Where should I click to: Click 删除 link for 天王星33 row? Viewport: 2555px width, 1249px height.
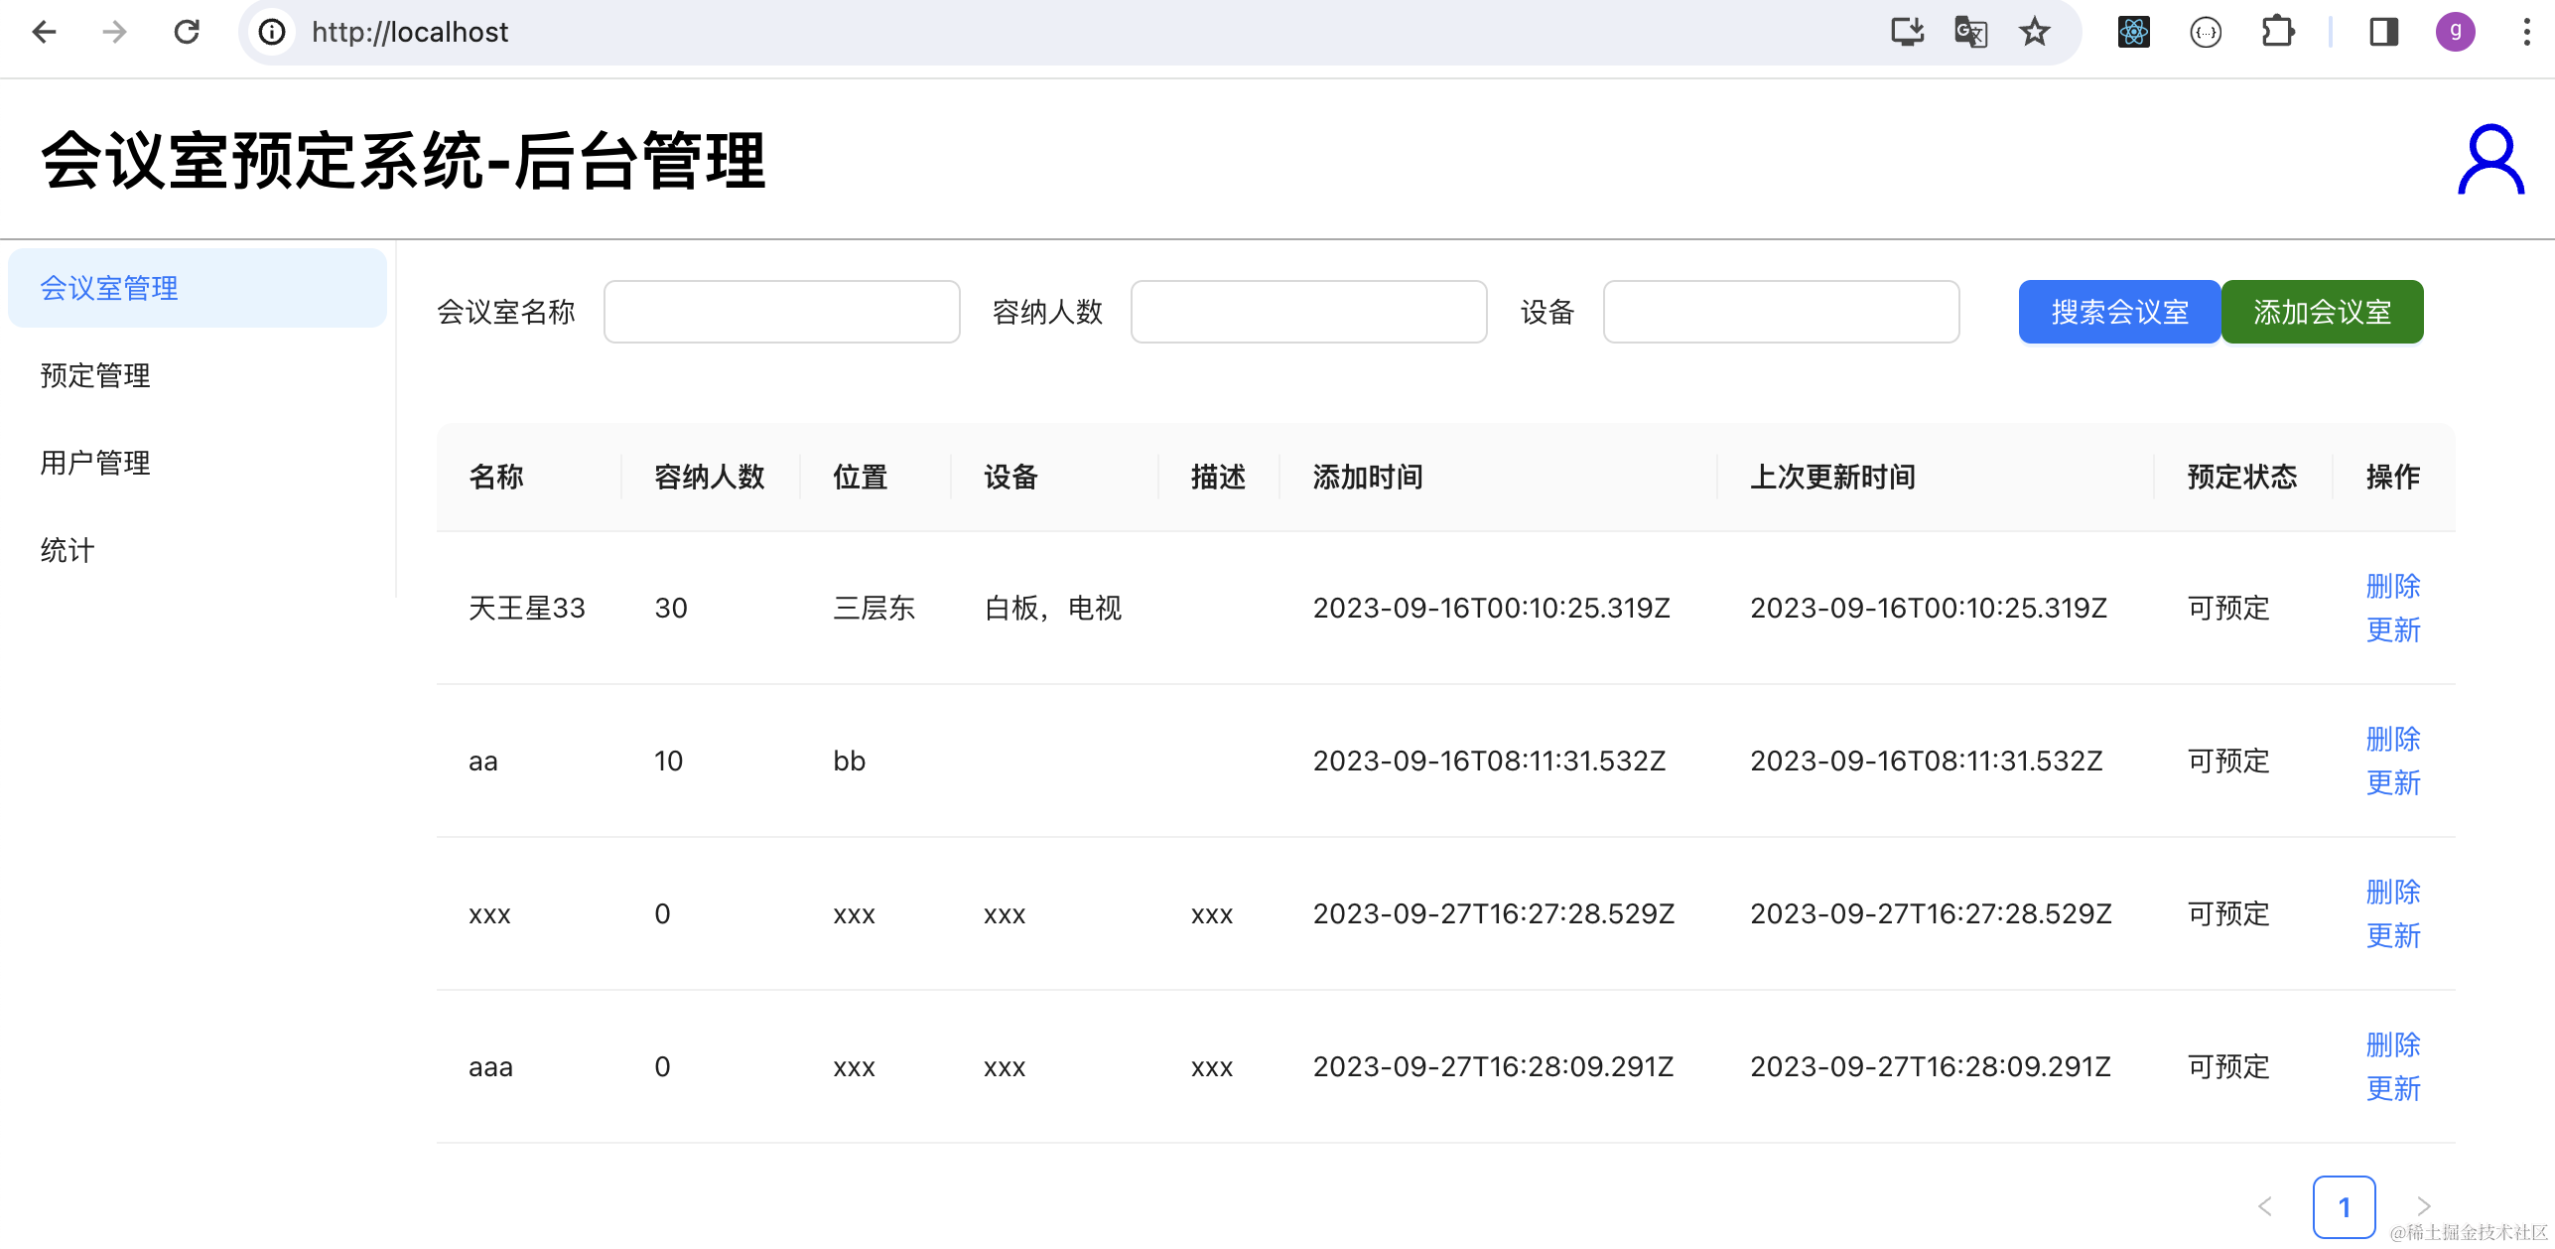coord(2392,586)
